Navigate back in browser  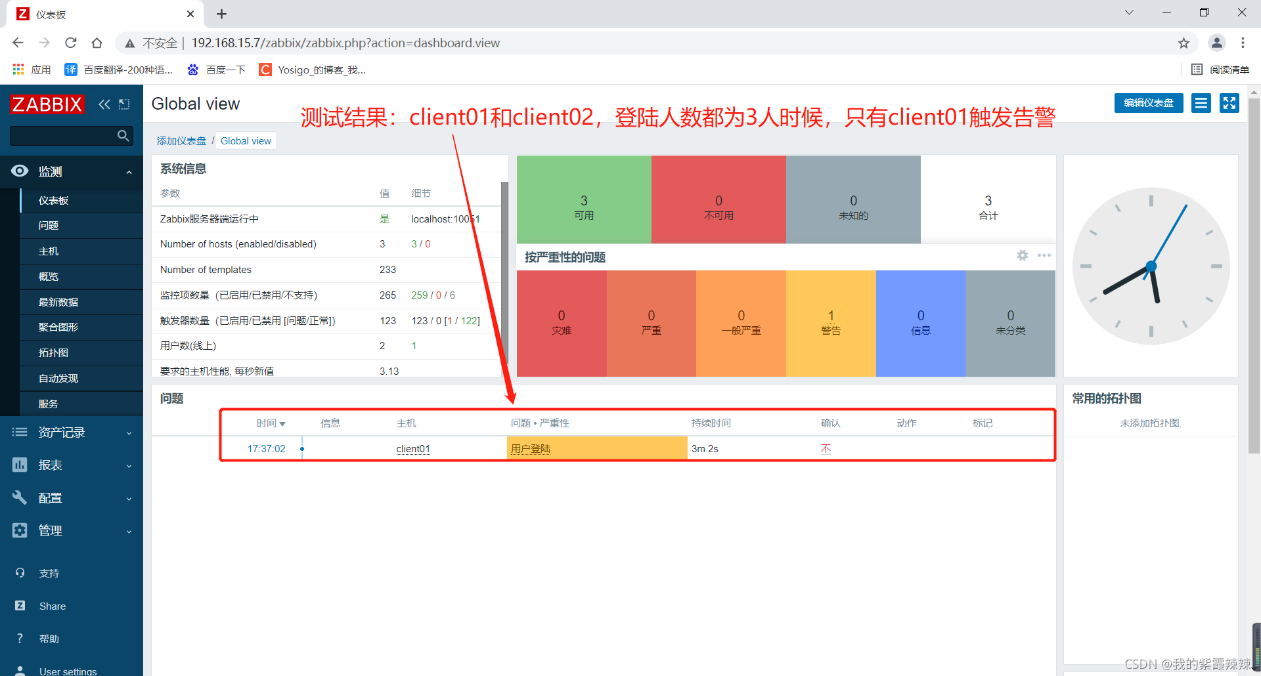tap(18, 43)
